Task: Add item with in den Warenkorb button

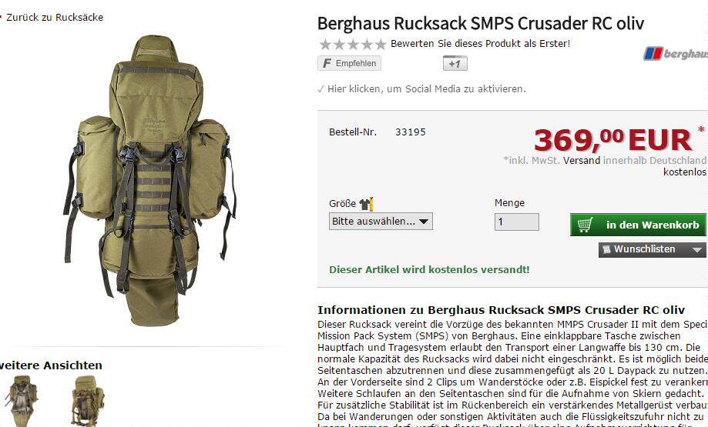Action: coord(638,225)
